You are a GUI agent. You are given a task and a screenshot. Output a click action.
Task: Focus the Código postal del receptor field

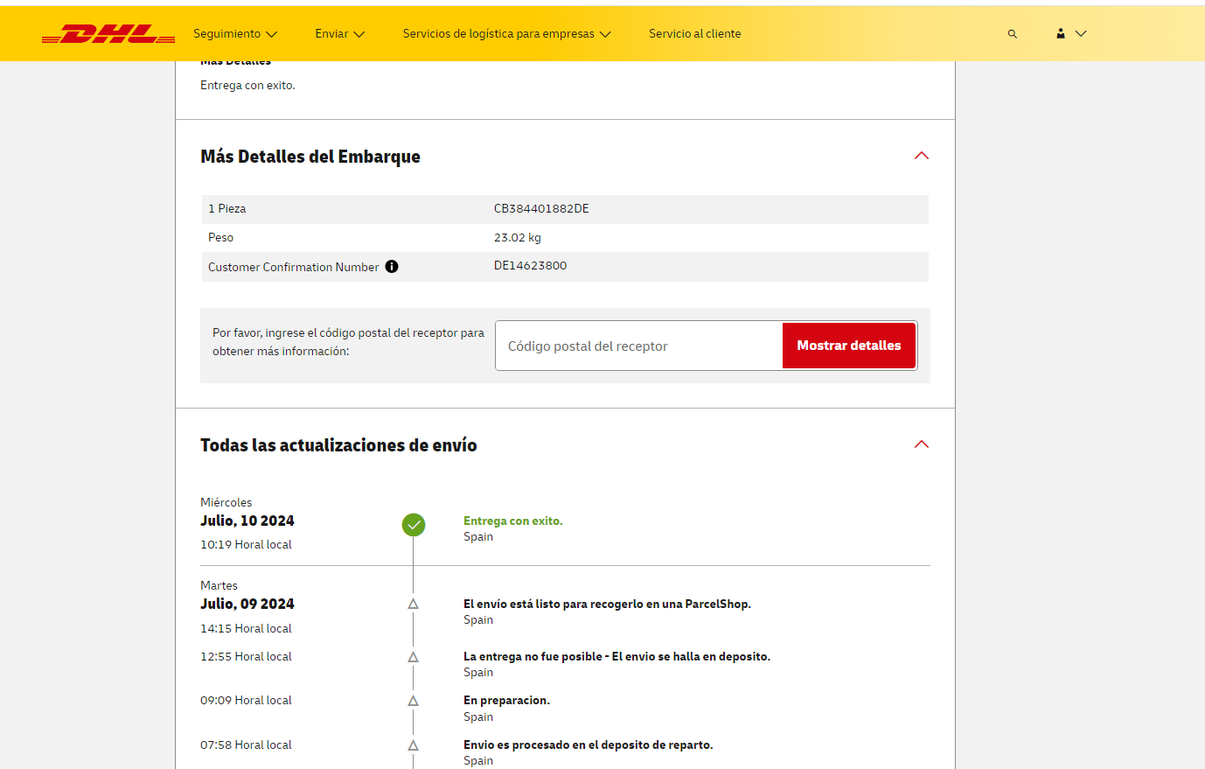pos(639,346)
